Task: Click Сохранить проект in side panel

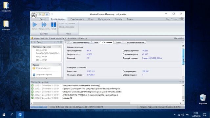Action: [44, 74]
